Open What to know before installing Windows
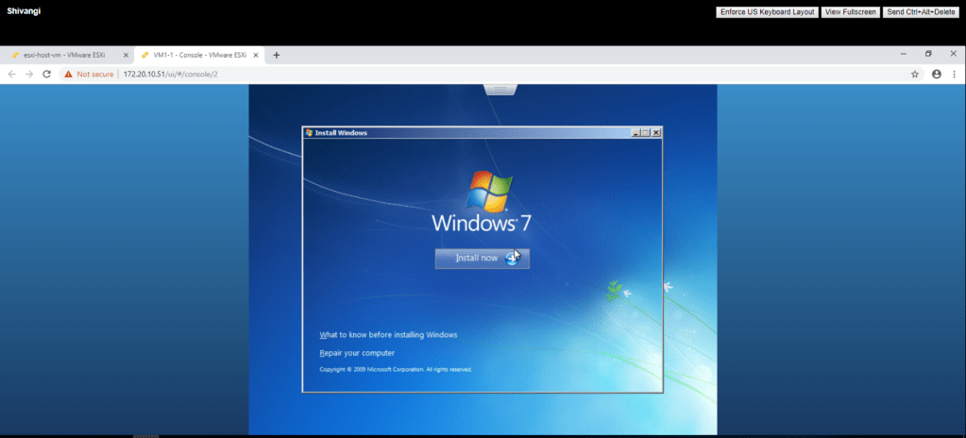This screenshot has height=438, width=966. click(388, 335)
